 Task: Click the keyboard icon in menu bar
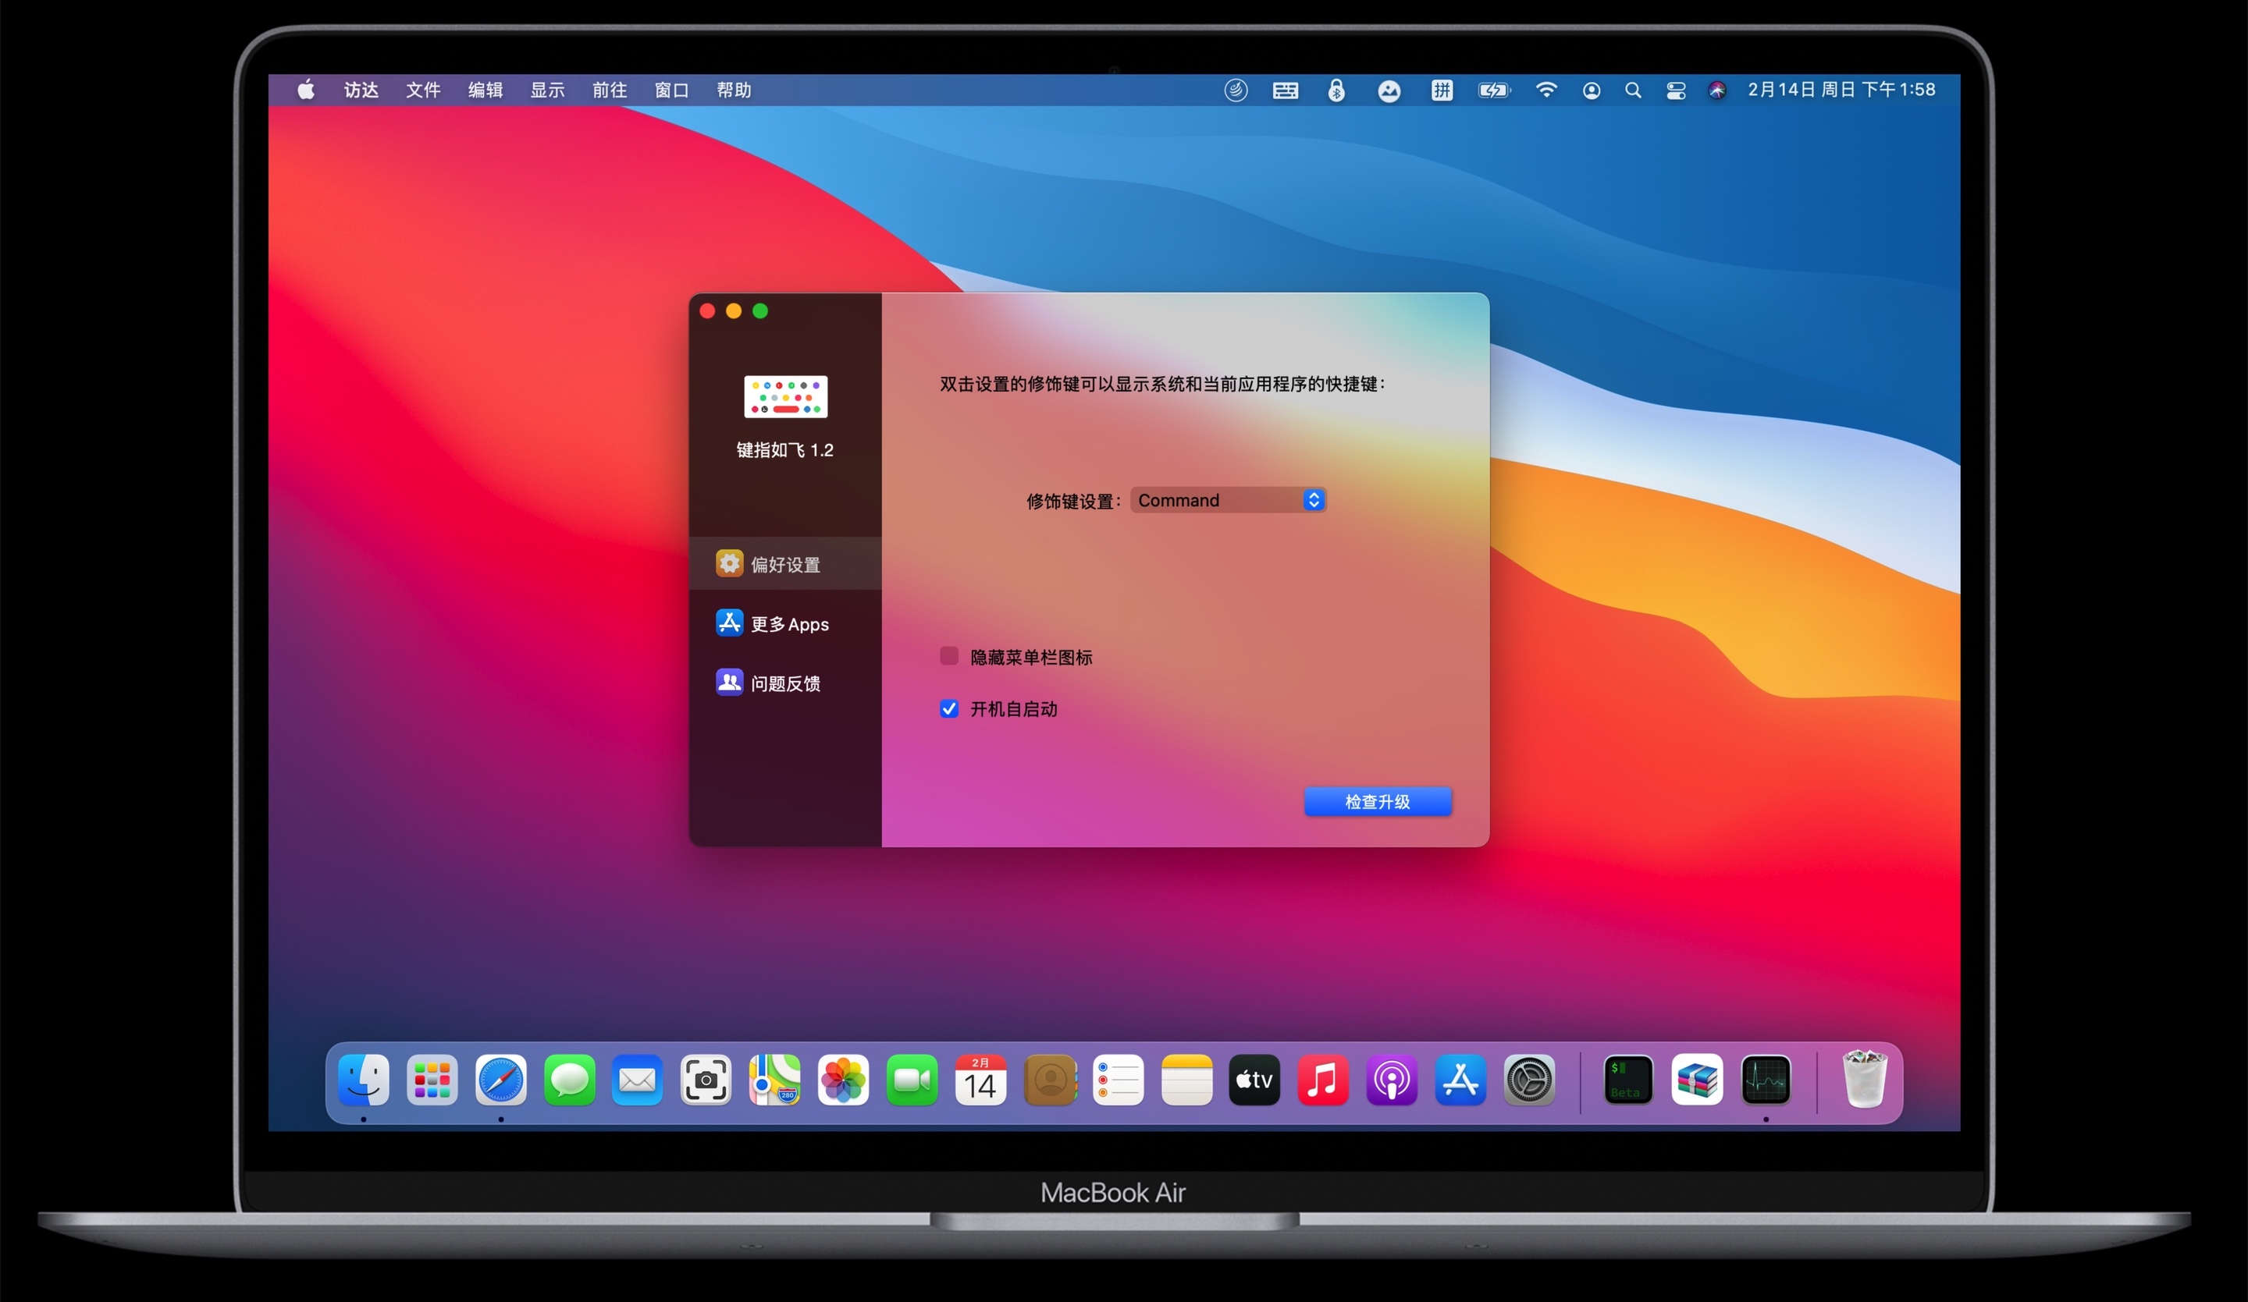pyautogui.click(x=1286, y=91)
